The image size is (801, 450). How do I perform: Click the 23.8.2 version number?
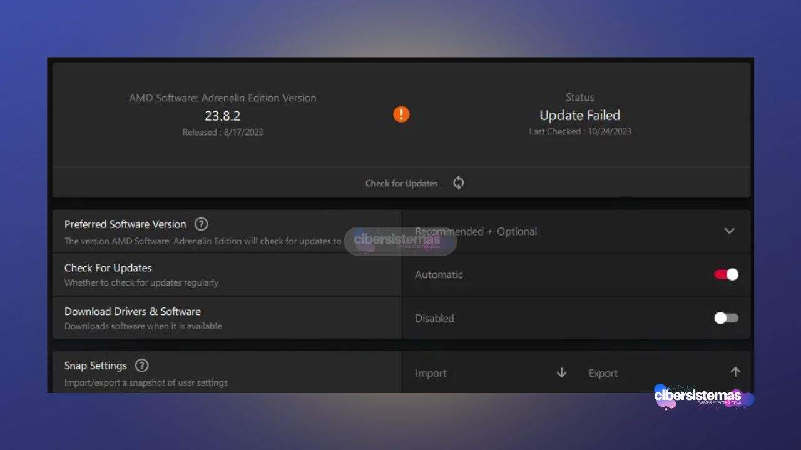[222, 116]
